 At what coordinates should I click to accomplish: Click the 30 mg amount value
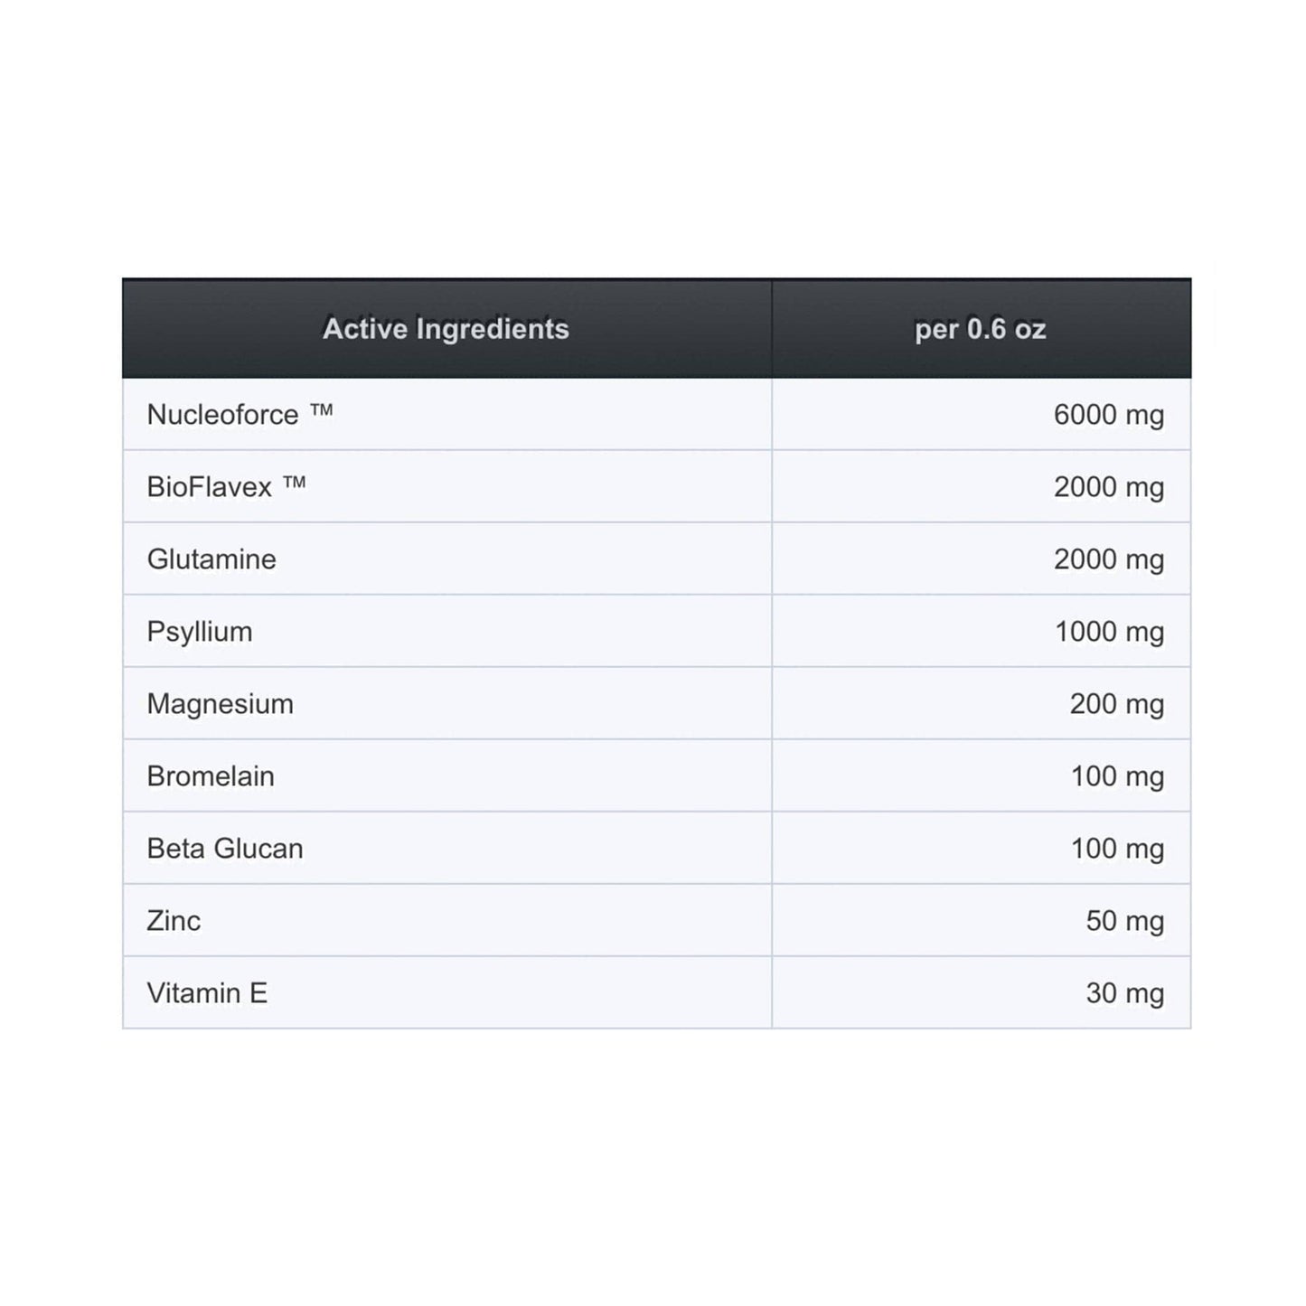click(1124, 993)
